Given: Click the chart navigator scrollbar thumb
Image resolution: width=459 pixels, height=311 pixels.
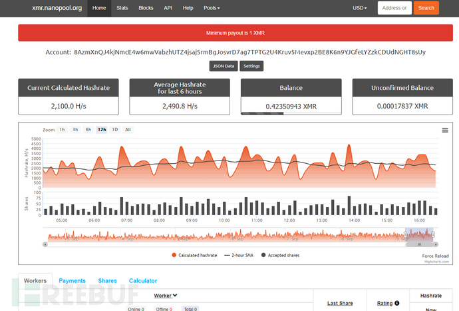Looking at the screenshot, I should (x=419, y=244).
